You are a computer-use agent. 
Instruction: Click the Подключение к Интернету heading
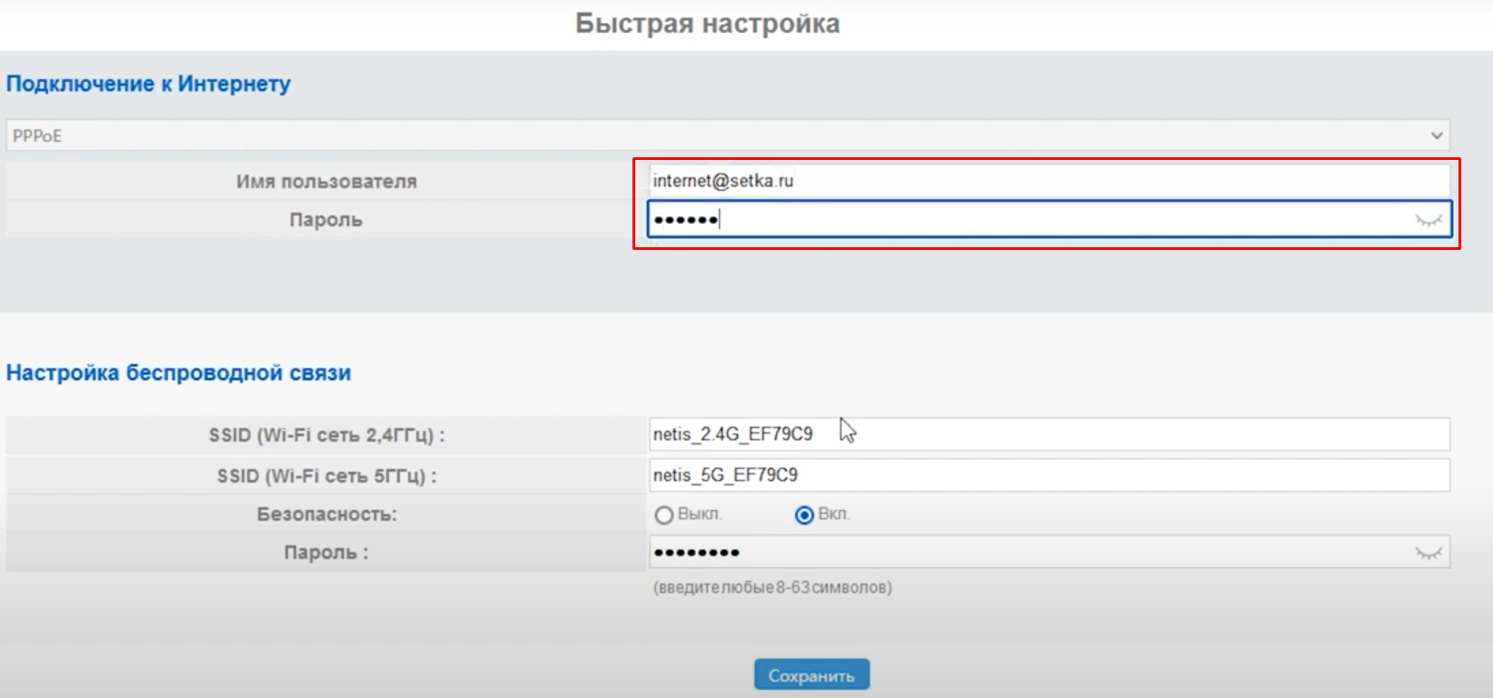149,84
